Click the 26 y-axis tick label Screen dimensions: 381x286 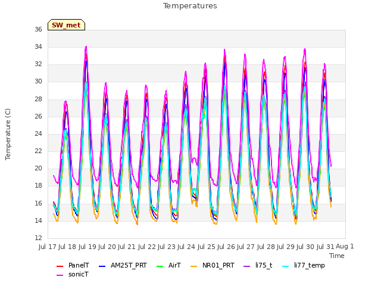click(x=38, y=117)
